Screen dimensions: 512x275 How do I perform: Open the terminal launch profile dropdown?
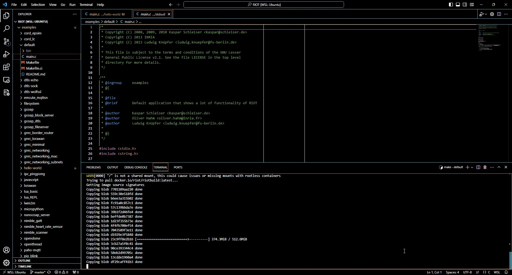pos(472,168)
